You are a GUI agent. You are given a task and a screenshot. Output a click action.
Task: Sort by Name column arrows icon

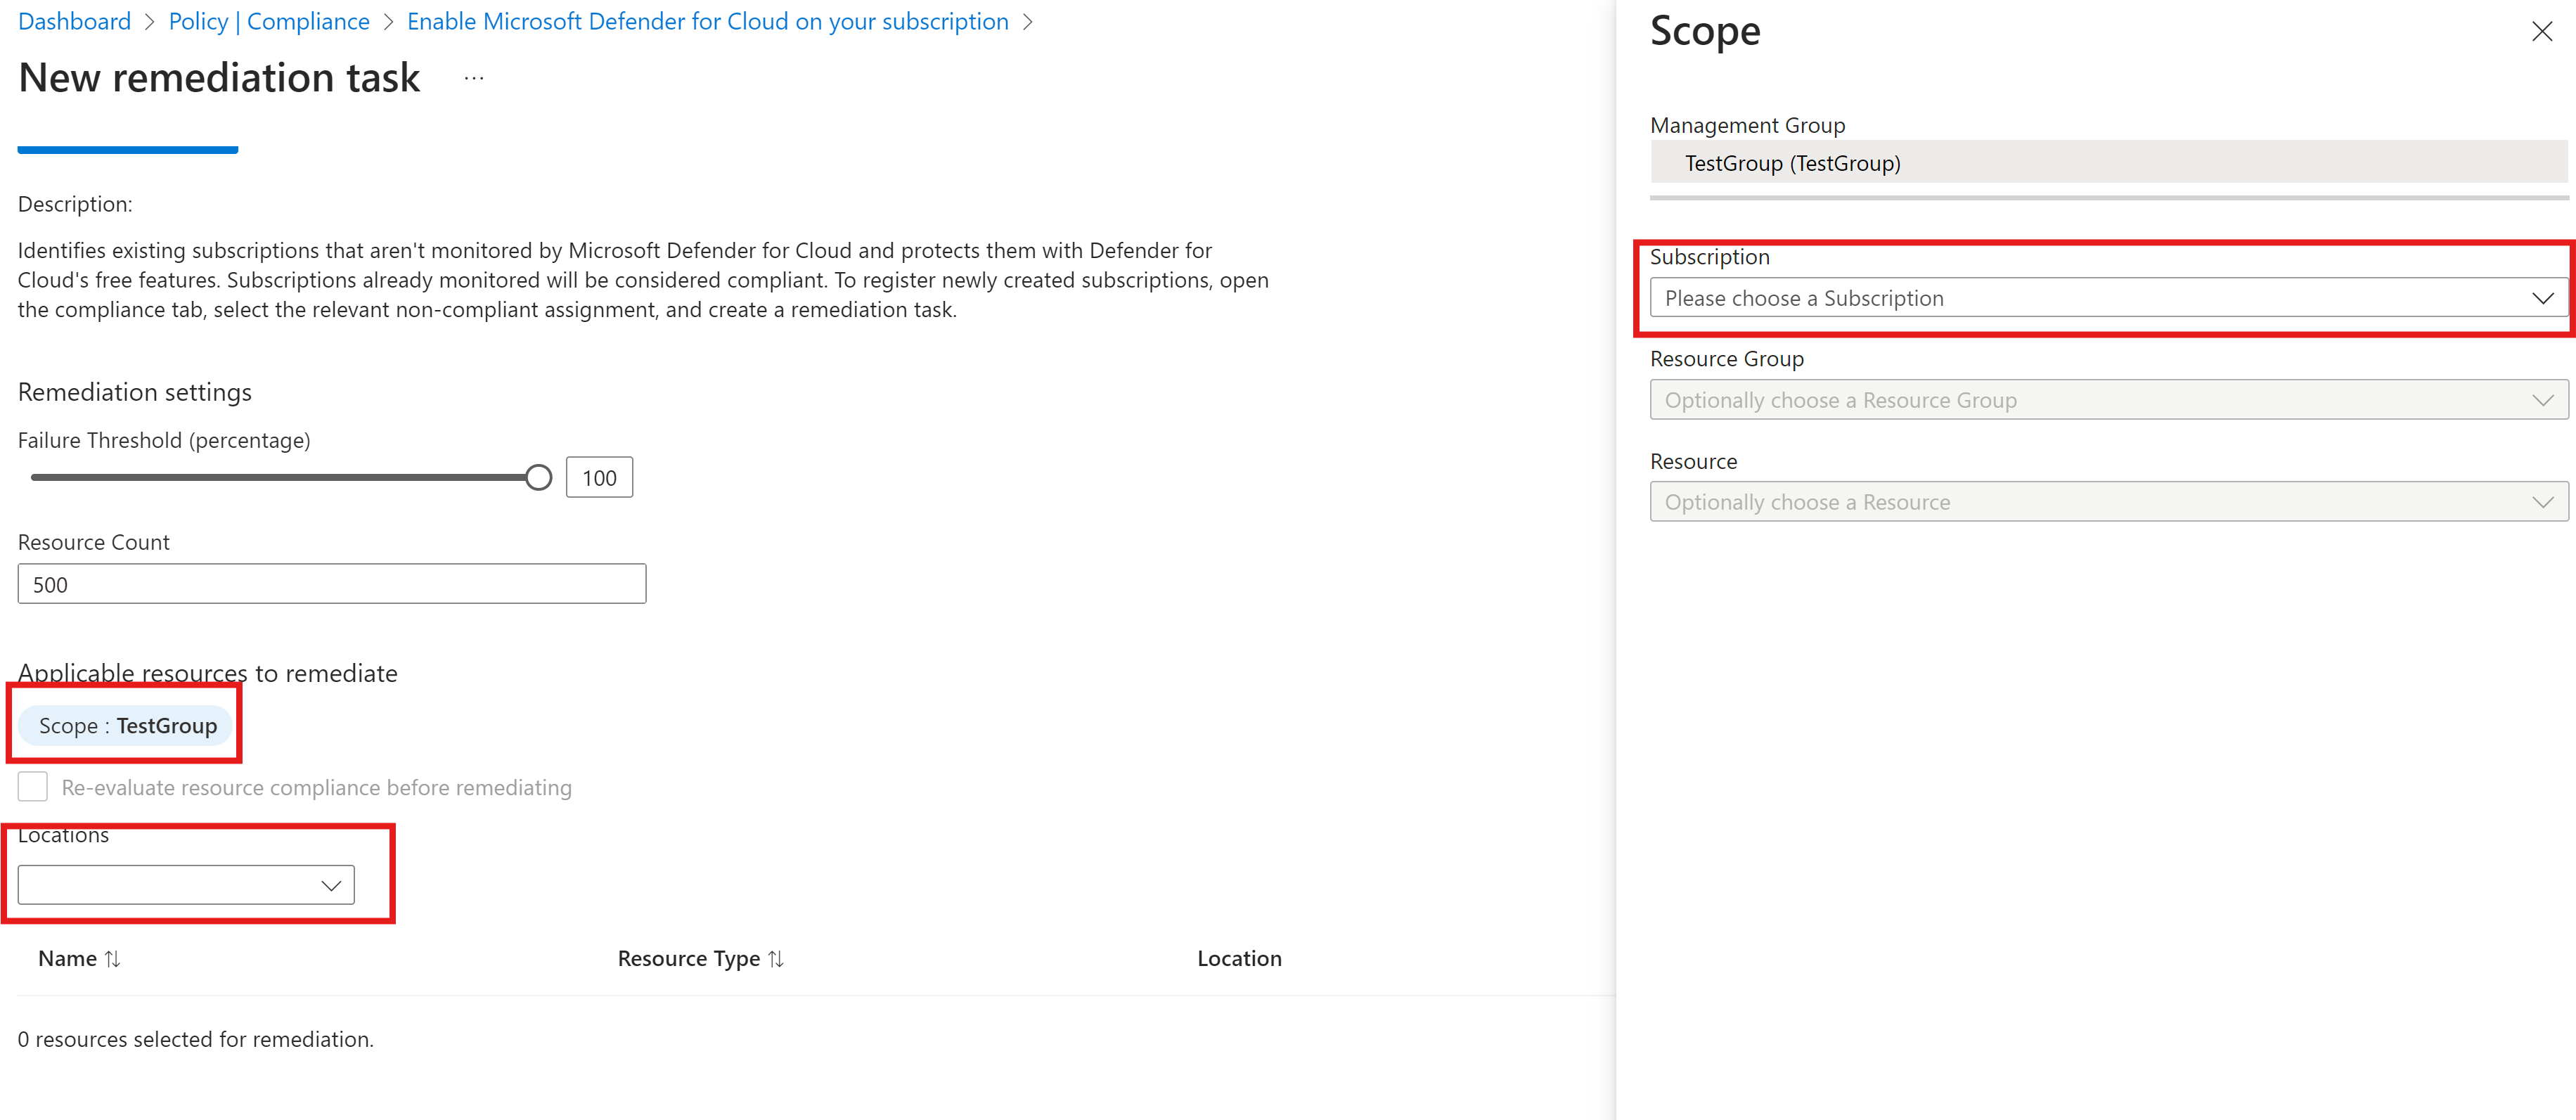tap(113, 958)
